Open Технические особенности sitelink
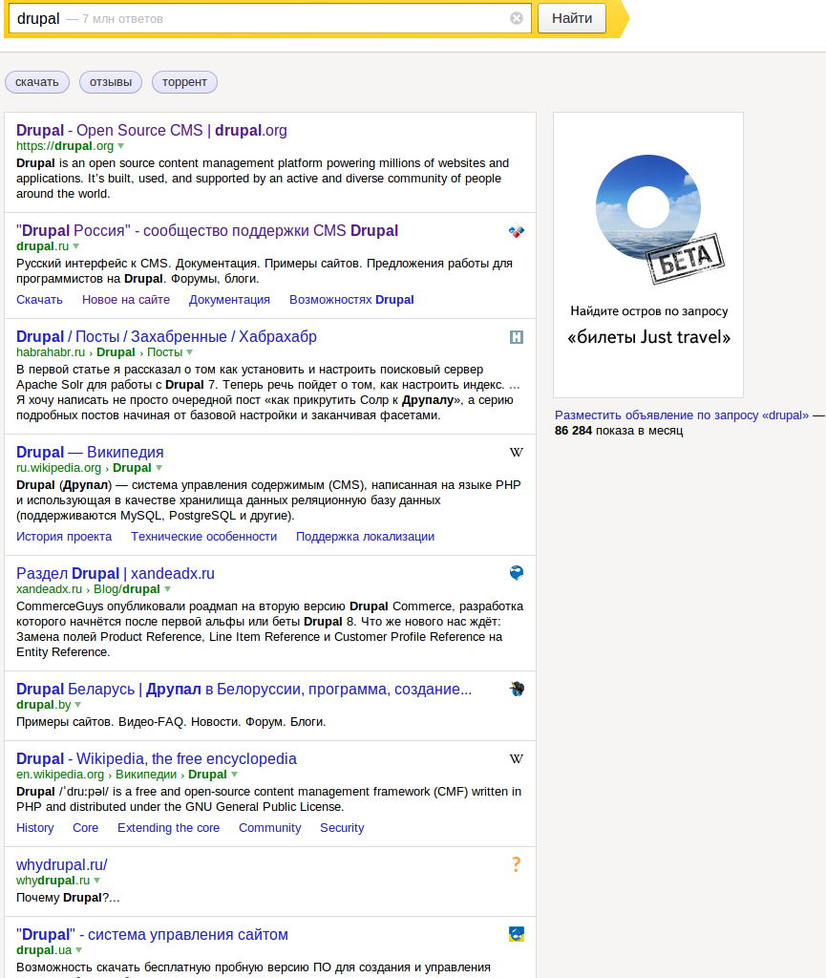Screen dimensions: 826x978 coord(203,537)
